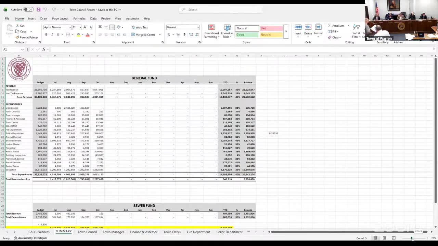Bottom-align the cell contents

pyautogui.click(x=112, y=27)
